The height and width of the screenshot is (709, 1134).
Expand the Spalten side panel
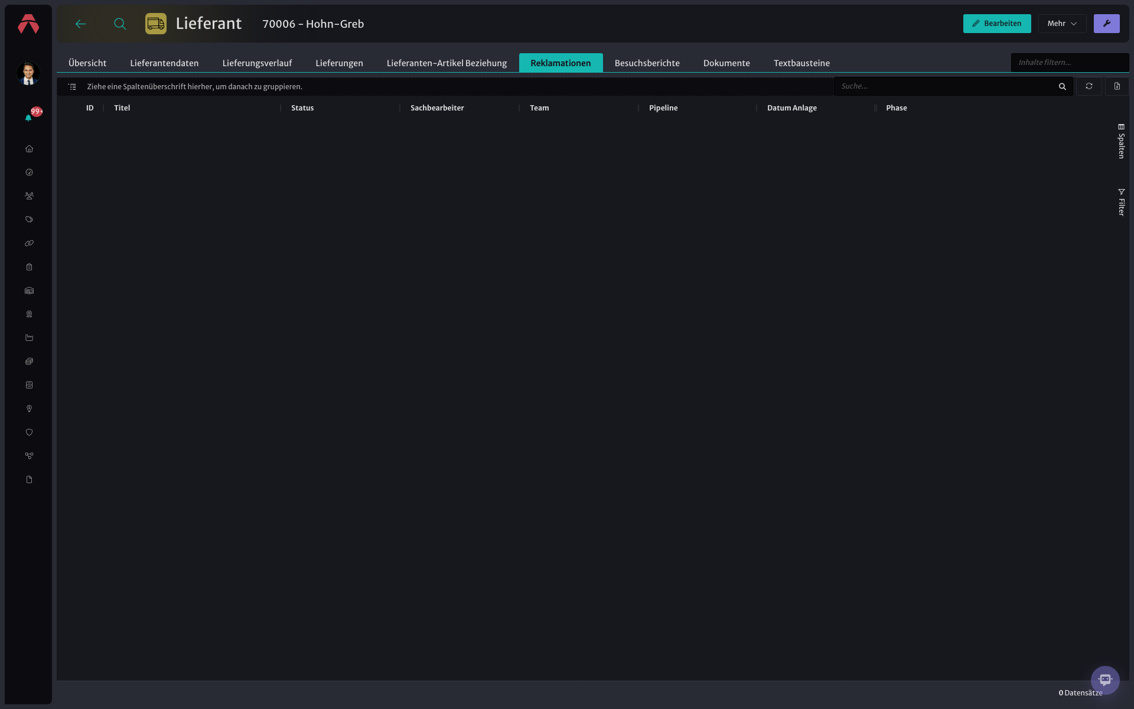[1121, 141]
